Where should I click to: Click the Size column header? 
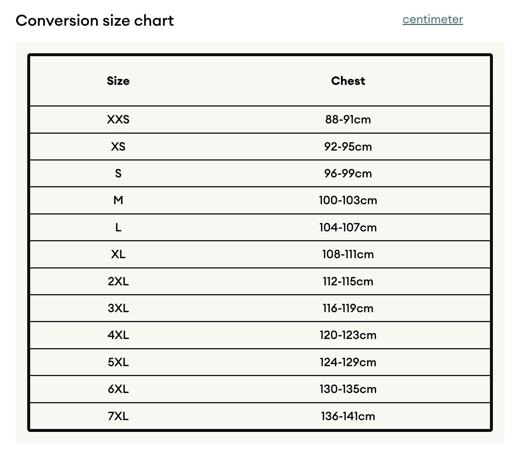click(x=118, y=81)
